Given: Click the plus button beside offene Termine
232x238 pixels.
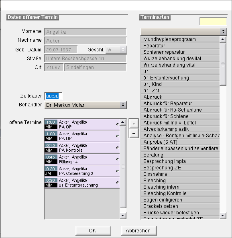Looking at the screenshot, I should click(134, 124).
